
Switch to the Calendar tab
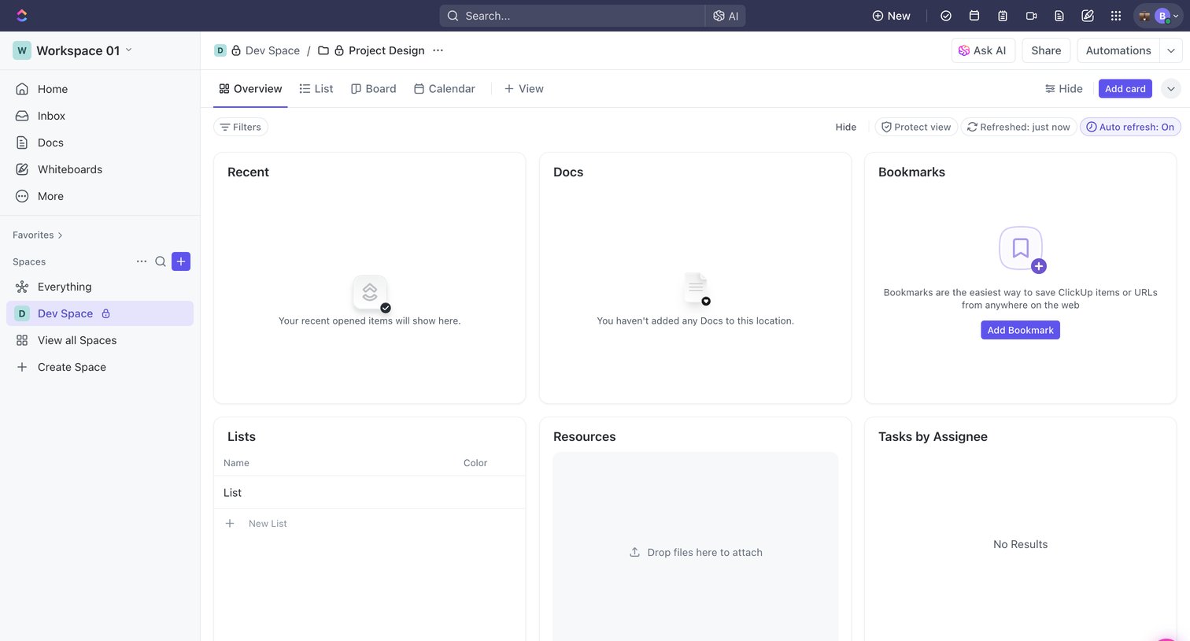pos(445,89)
